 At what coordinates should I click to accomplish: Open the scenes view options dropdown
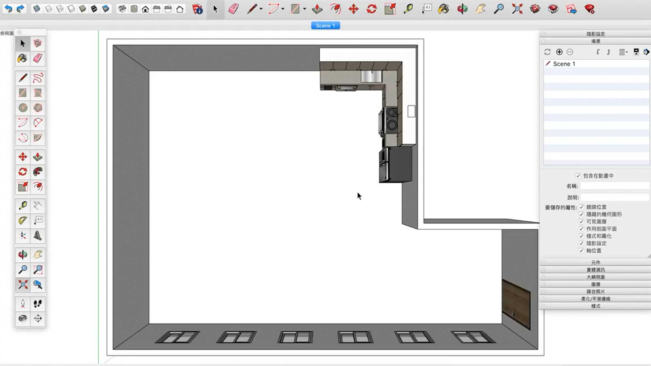coord(623,52)
